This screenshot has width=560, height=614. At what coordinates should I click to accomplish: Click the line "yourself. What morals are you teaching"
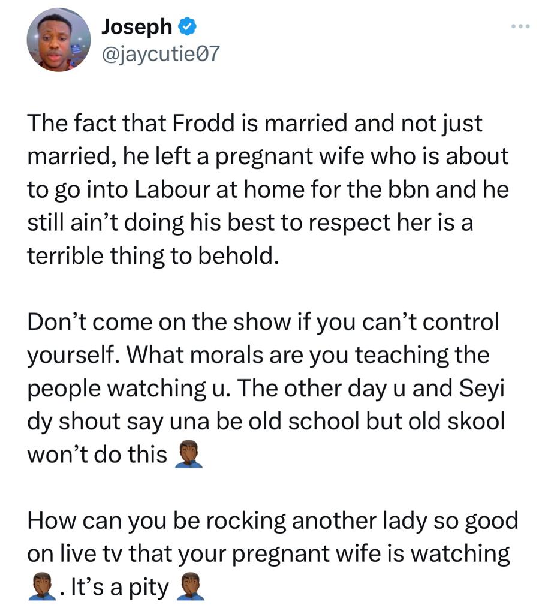(258, 356)
